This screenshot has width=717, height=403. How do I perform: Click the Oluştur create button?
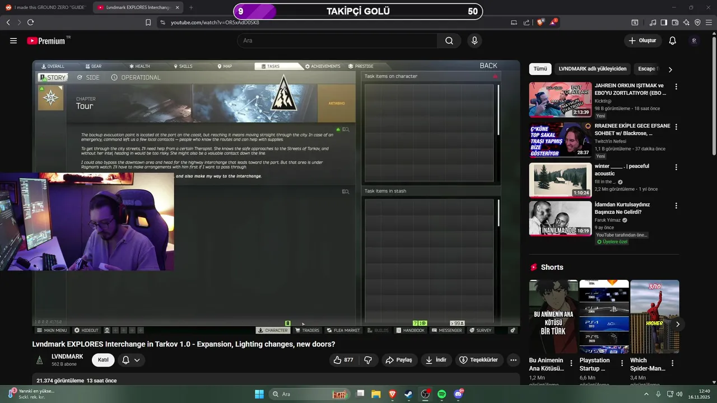[642, 41]
